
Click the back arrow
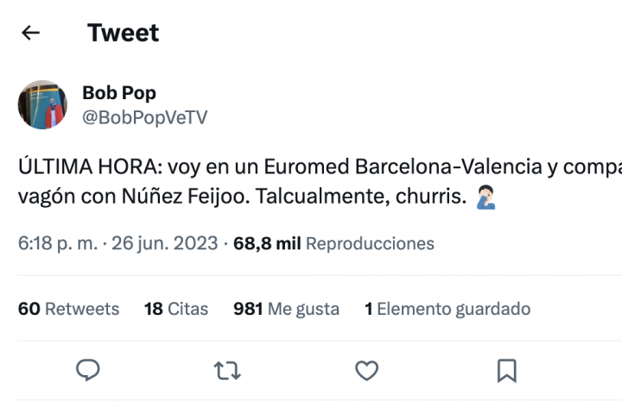pos(31,34)
